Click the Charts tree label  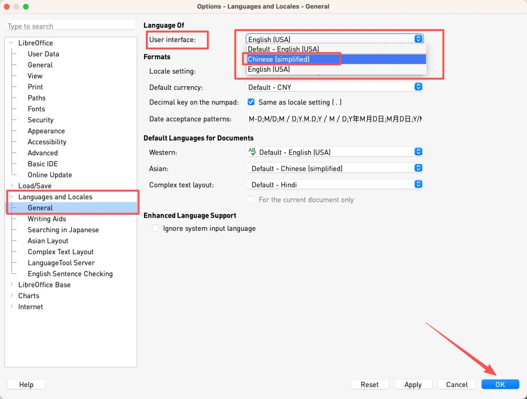[x=29, y=296]
